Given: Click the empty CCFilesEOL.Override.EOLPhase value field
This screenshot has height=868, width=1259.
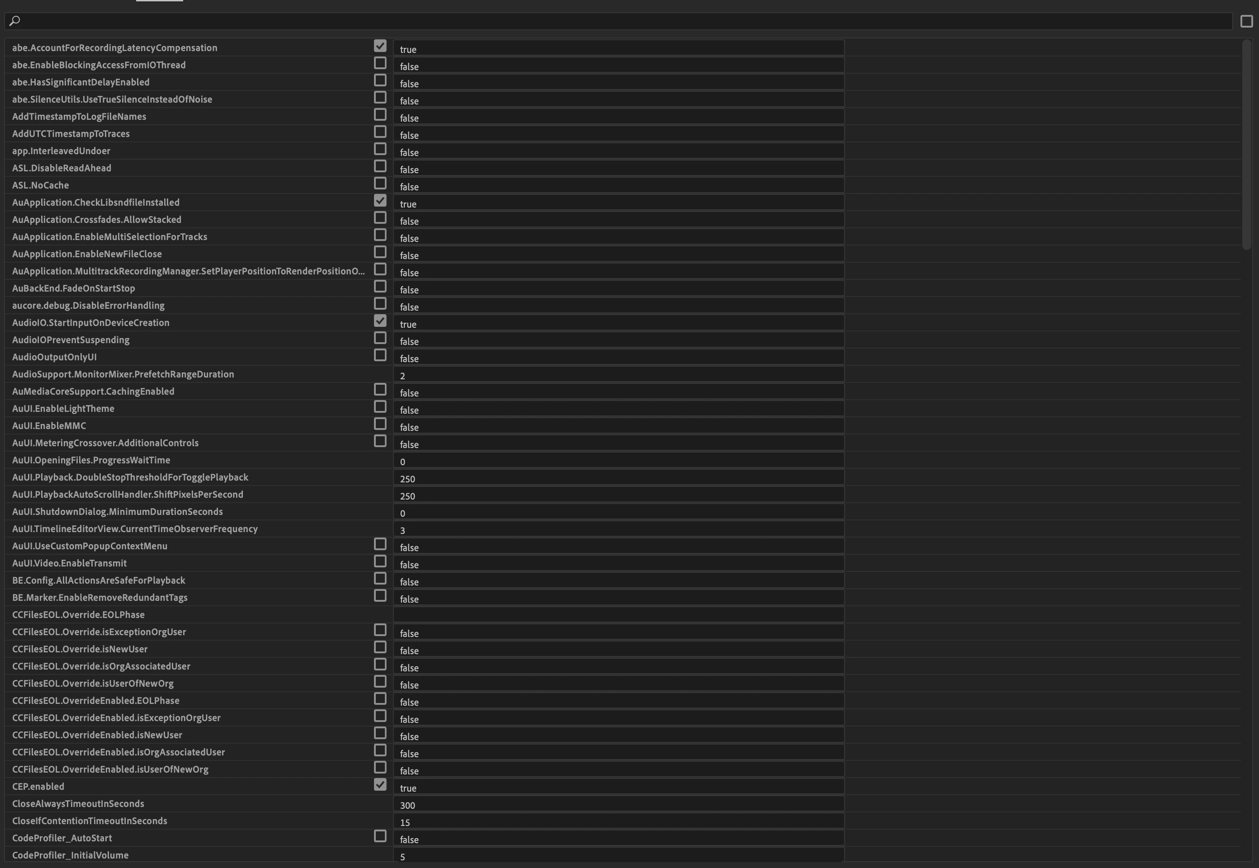Looking at the screenshot, I should click(618, 614).
